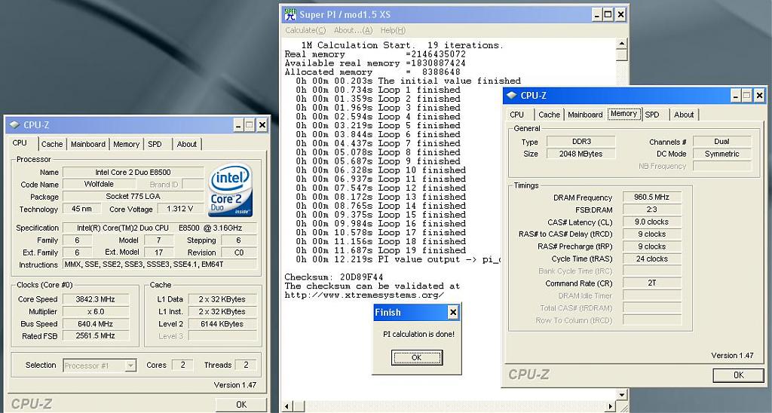The image size is (772, 413).
Task: Click OK button in left CPU-Z window
Action: 241,405
